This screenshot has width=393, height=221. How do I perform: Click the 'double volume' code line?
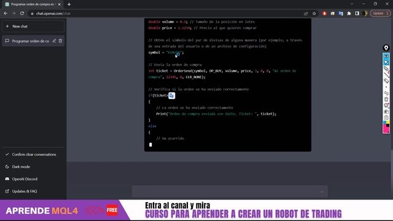coord(201,22)
